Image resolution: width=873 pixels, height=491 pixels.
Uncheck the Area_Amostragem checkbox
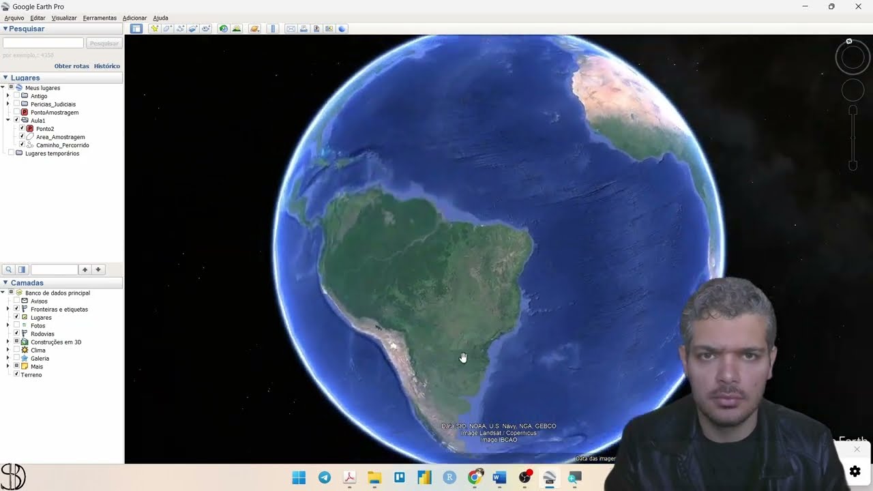[22, 137]
